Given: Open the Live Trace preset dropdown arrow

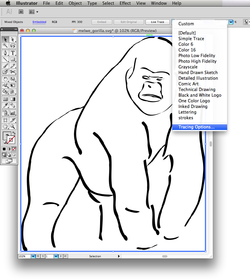Looking at the screenshot, I should coord(231,22).
